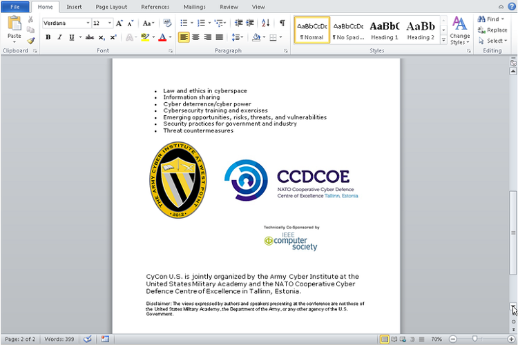Toggle Show/Hide paragraph marks
The image size is (518, 345).
[282, 23]
